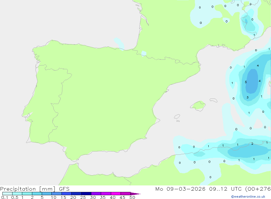Pick the 0.1–0.5 mm lightest cyan legend swatch
The image size is (271, 199).
(7, 194)
